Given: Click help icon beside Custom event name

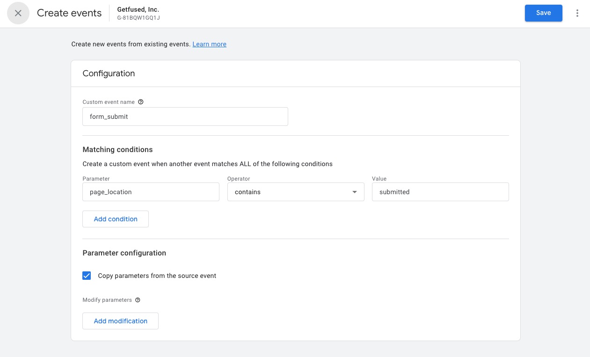Looking at the screenshot, I should click(x=141, y=102).
